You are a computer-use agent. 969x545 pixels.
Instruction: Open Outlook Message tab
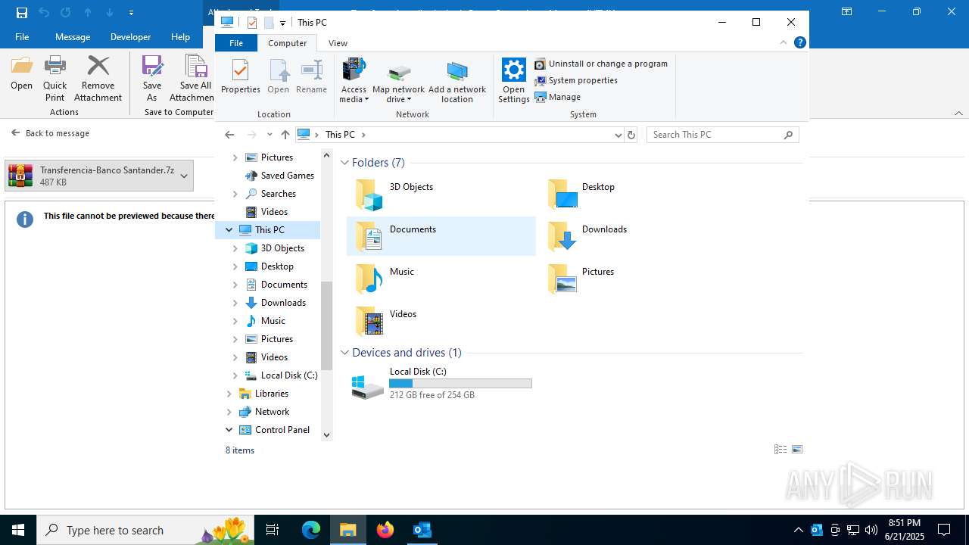click(73, 36)
